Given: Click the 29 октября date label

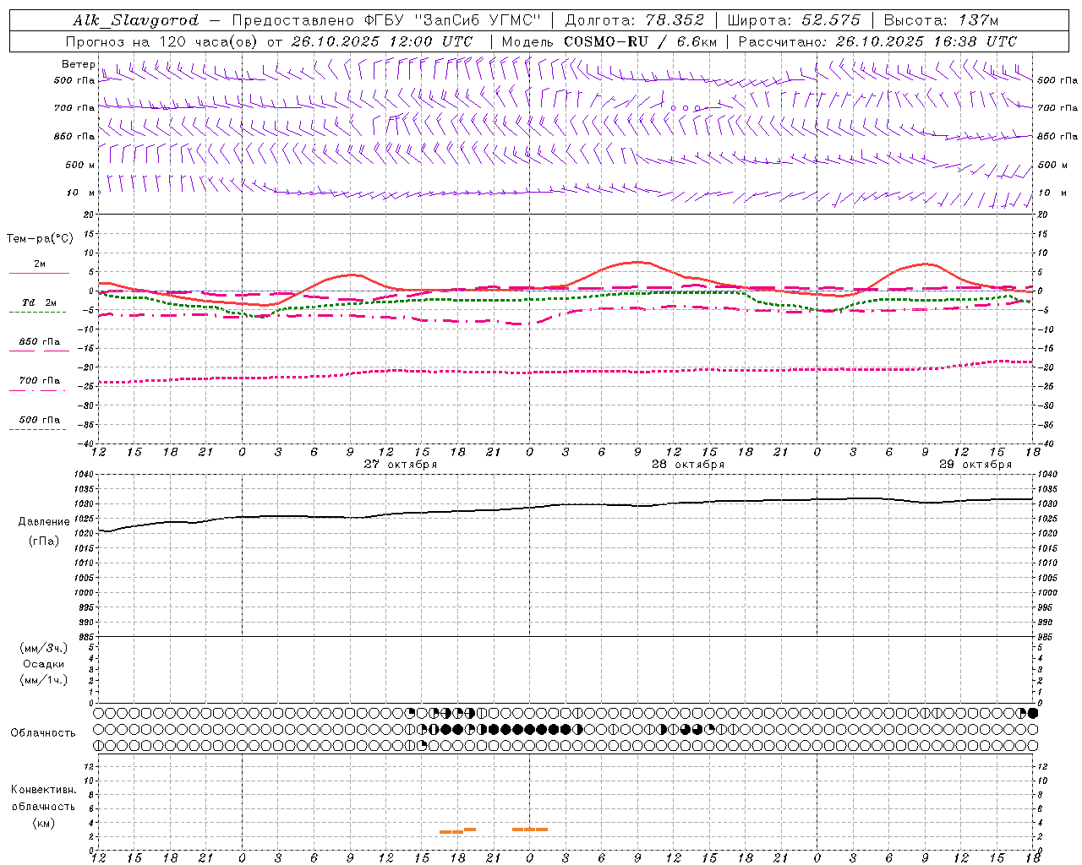Looking at the screenshot, I should [x=975, y=465].
